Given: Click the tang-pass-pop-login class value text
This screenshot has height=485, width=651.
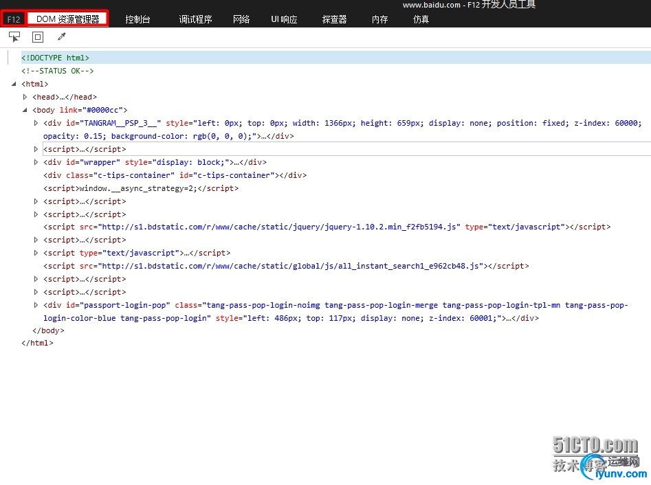Looking at the screenshot, I should [165, 318].
